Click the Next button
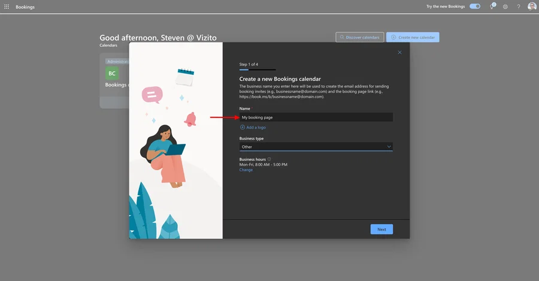Screen dimensions: 539x281 click(381, 229)
